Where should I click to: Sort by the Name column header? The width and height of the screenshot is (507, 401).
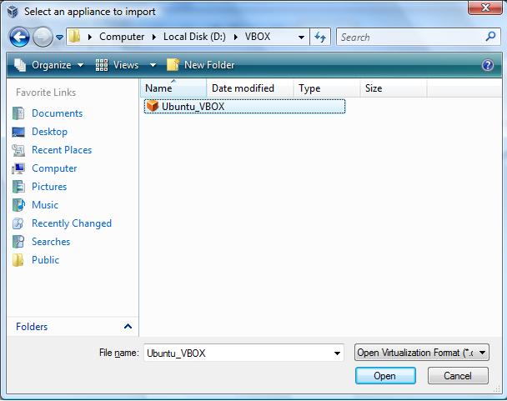pos(173,88)
